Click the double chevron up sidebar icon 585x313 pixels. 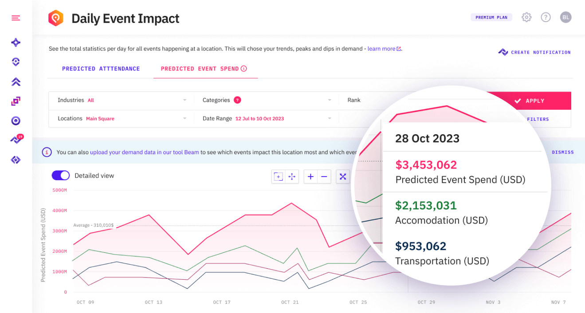16,82
